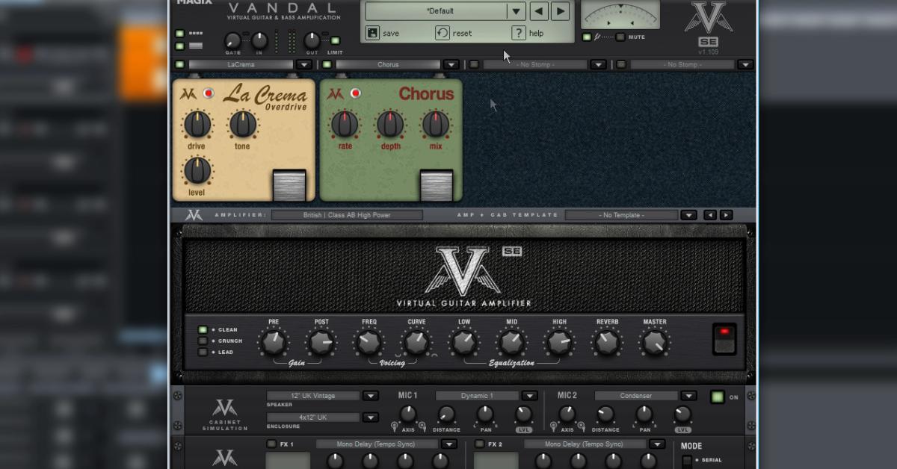Click the MID equalization knob

pos(512,343)
